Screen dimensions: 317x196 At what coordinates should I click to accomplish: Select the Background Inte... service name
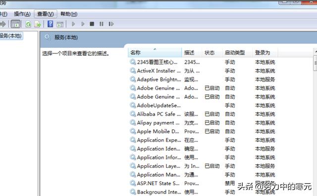click(x=159, y=192)
